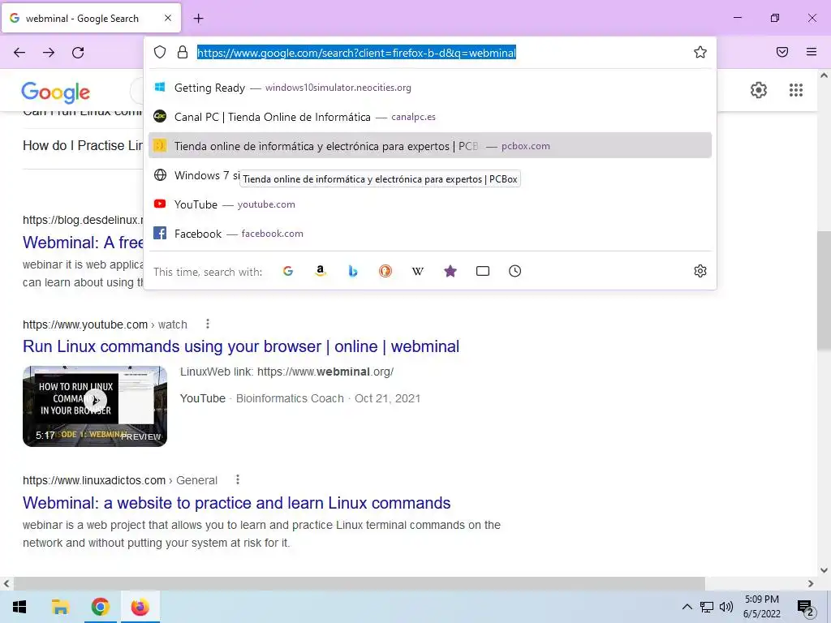
Task: Go to Google homepage via logo
Action: coord(56,92)
